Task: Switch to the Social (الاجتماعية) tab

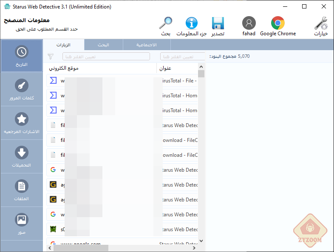Action: pyautogui.click(x=147, y=45)
